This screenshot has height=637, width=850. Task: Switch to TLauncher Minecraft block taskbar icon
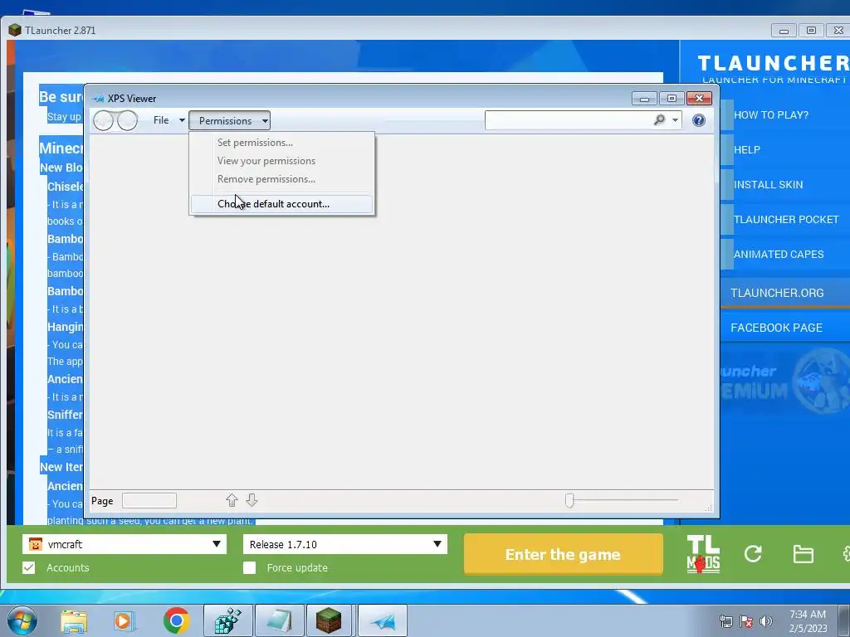329,620
